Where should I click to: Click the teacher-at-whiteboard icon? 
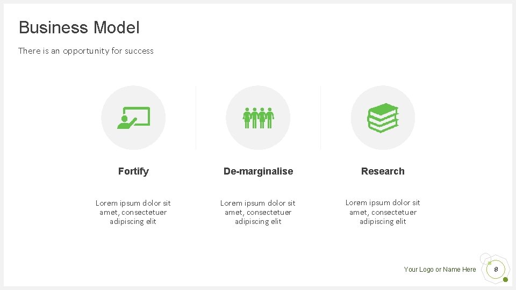[x=133, y=118]
